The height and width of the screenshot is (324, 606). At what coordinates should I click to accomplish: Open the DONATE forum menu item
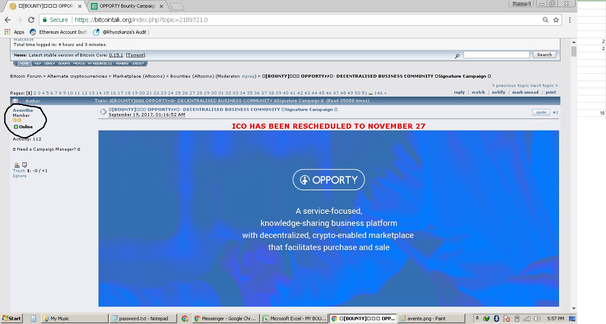click(x=64, y=64)
